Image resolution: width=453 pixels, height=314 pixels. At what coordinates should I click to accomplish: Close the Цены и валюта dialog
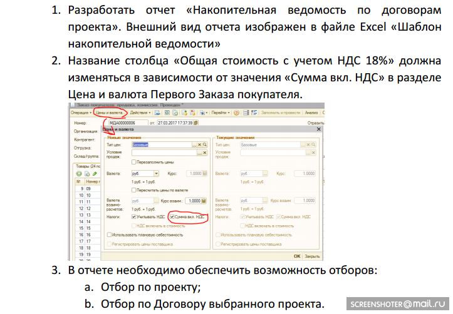(x=319, y=129)
